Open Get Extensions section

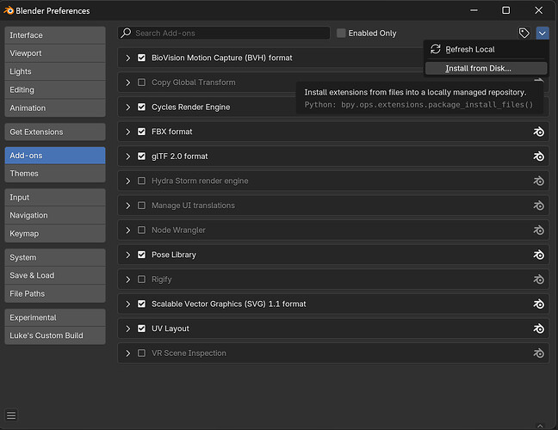click(55, 132)
